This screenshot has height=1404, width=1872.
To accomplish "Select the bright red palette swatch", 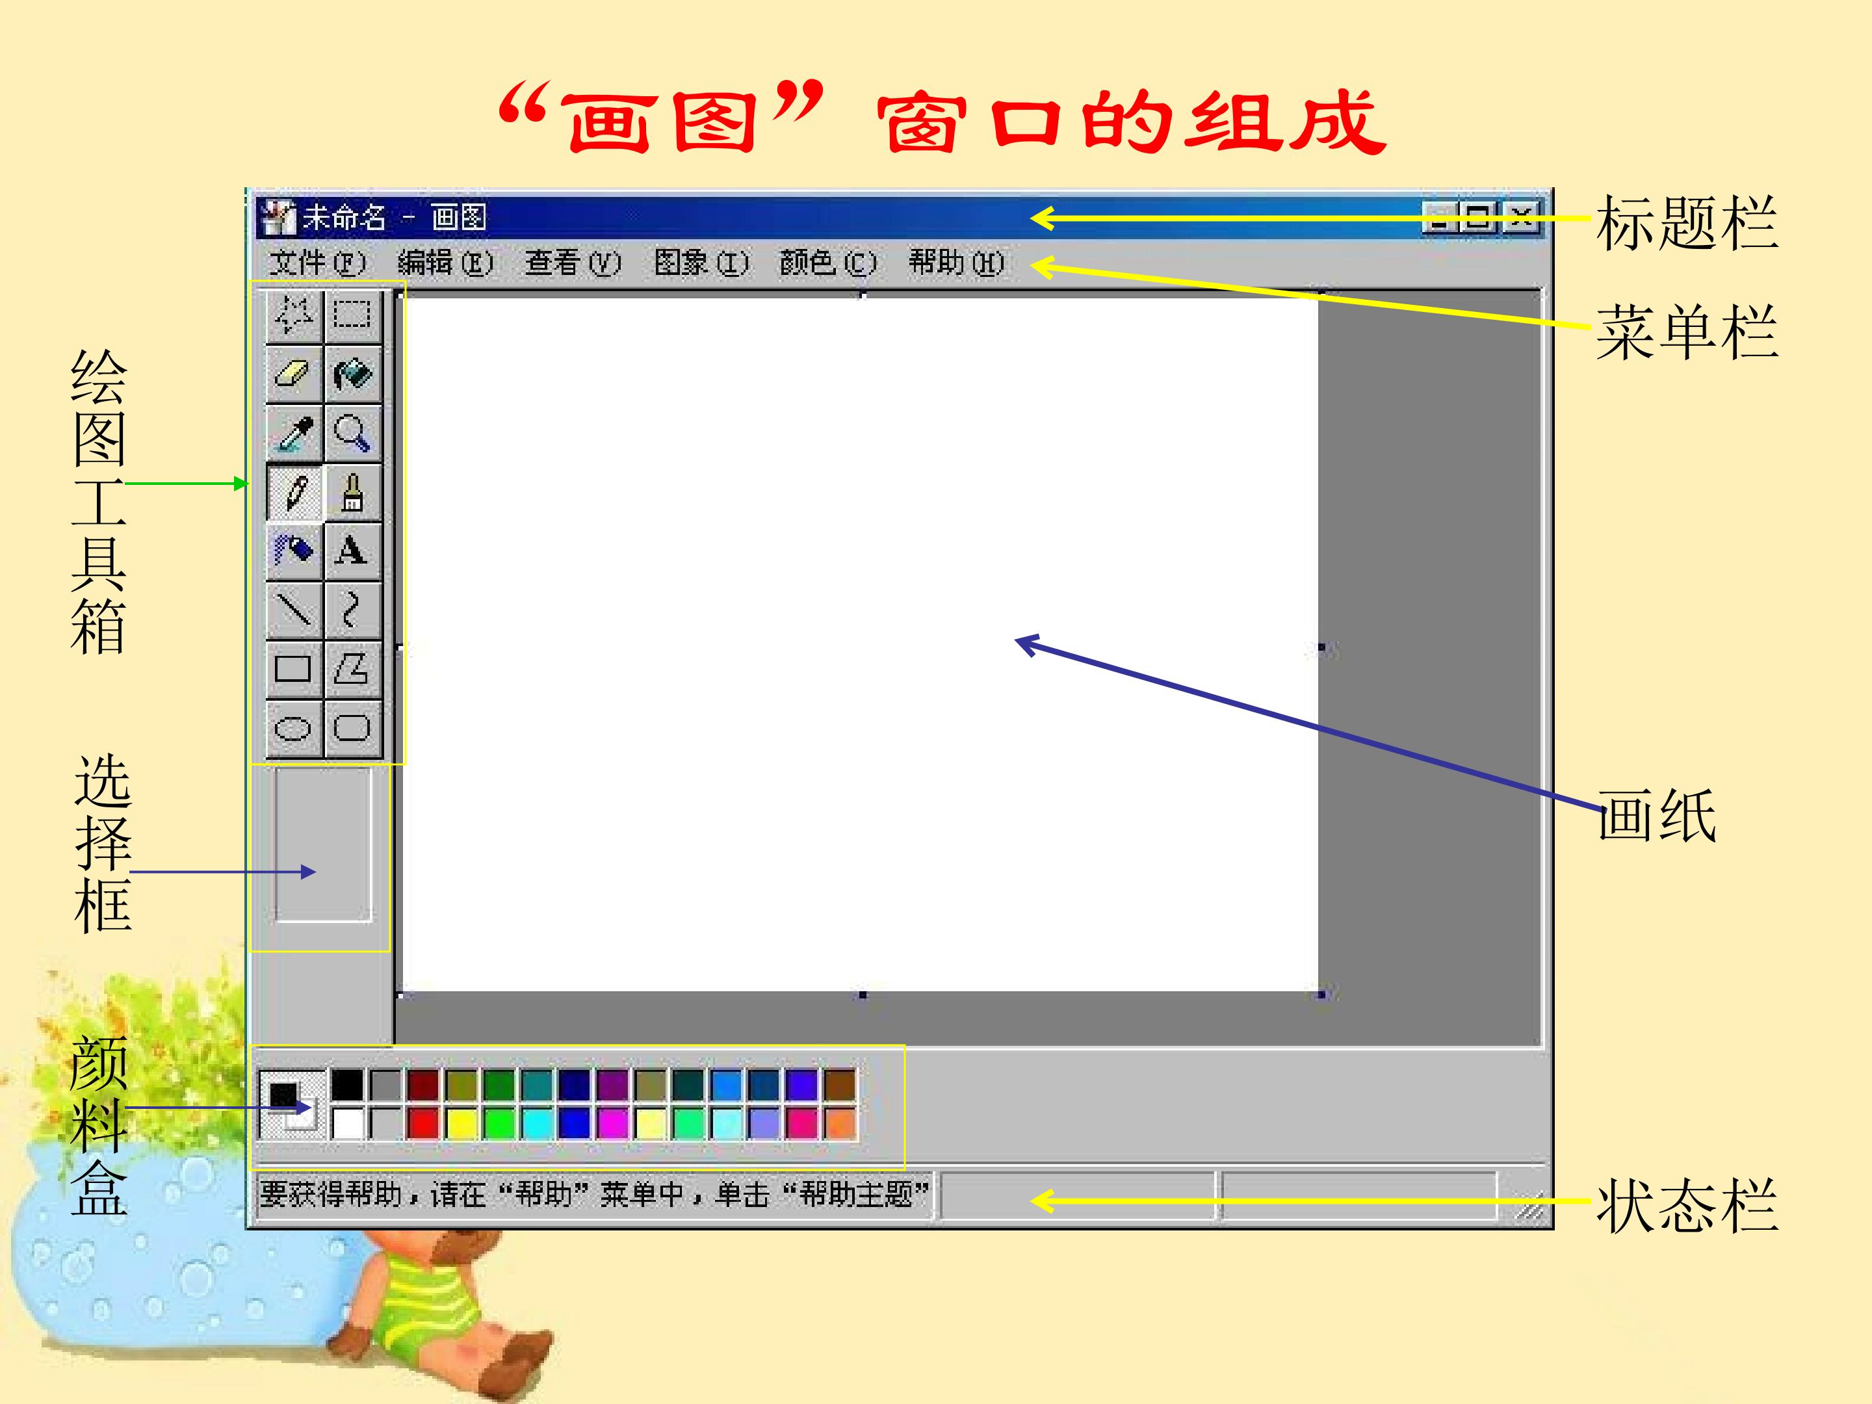I will point(423,1123).
